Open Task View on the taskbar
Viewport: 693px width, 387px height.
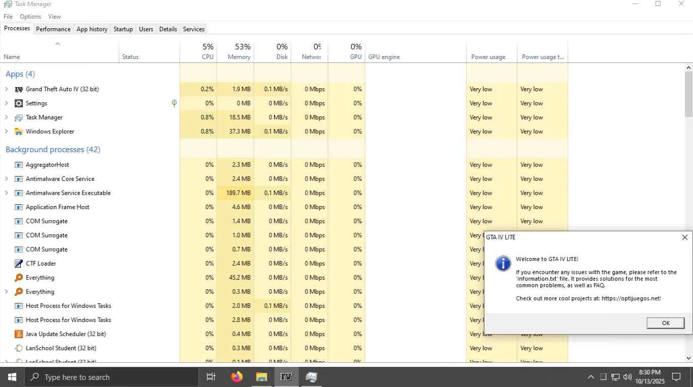211,377
